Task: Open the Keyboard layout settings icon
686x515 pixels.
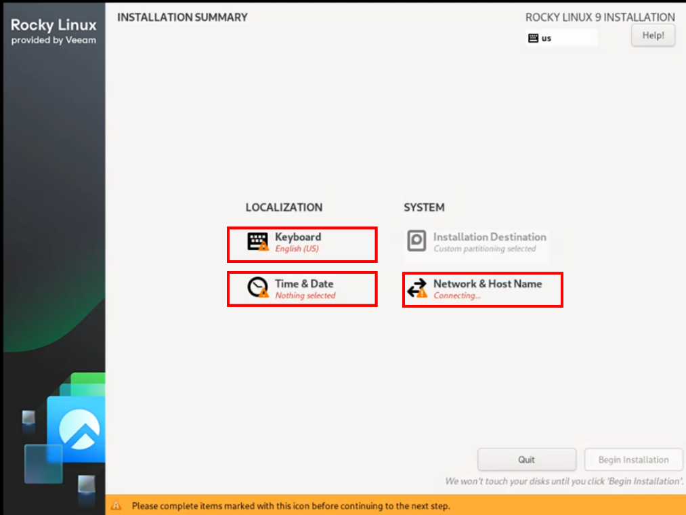Action: click(258, 242)
